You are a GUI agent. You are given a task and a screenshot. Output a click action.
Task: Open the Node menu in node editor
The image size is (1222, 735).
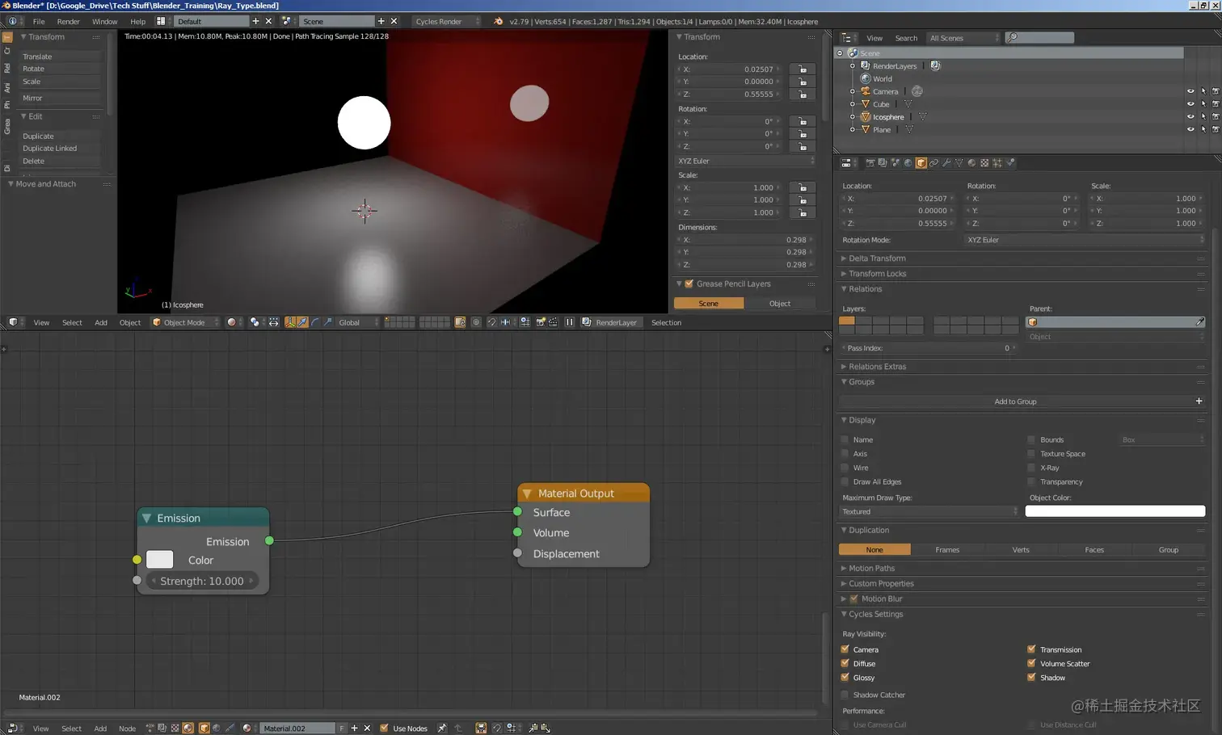tap(127, 729)
